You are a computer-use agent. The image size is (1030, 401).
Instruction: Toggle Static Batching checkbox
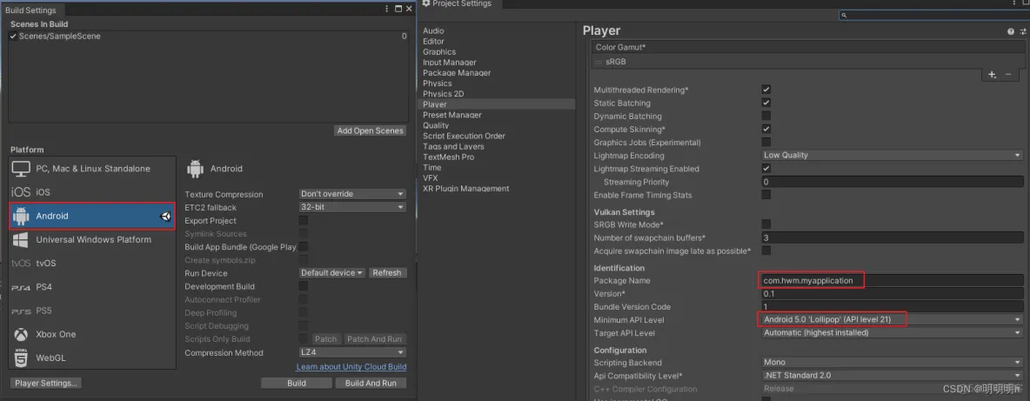pos(766,103)
